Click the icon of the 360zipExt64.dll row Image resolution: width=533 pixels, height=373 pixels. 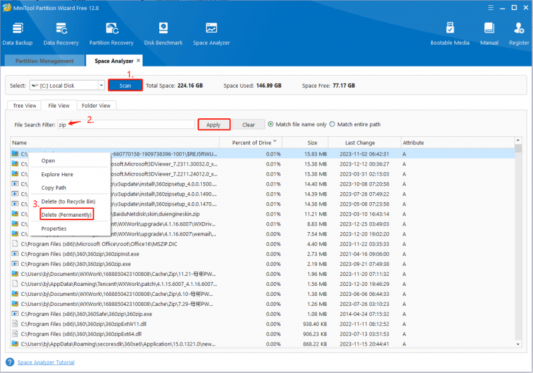(15, 334)
